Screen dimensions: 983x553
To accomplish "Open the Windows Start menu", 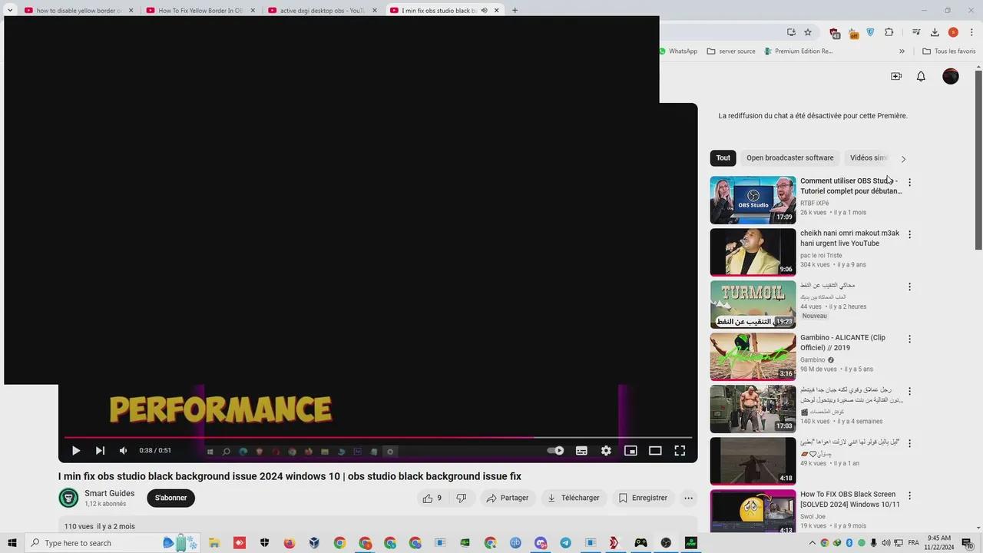I will (x=12, y=543).
